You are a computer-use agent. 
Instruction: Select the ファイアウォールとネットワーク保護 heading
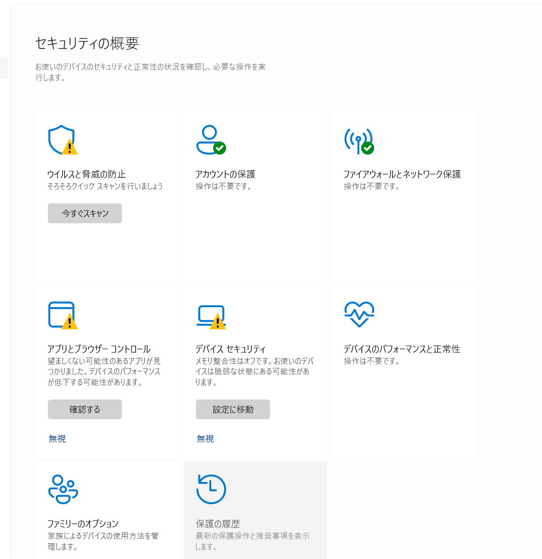click(402, 174)
